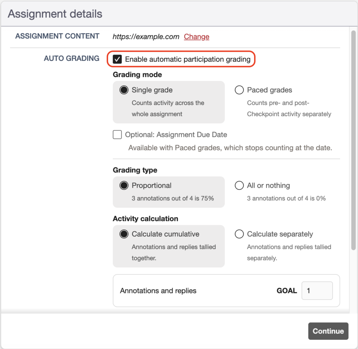Click the Assignment details title
Image resolution: width=358 pixels, height=349 pixels.
[55, 14]
